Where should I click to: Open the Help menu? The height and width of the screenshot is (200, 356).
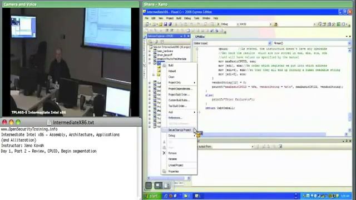[216, 18]
